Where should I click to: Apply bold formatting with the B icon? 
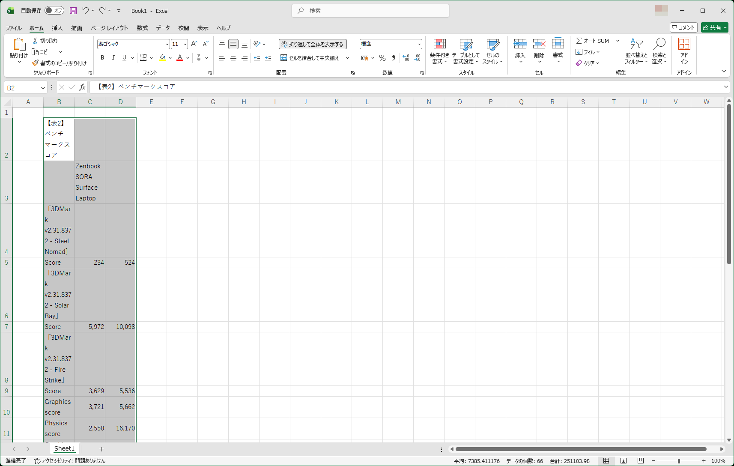102,58
